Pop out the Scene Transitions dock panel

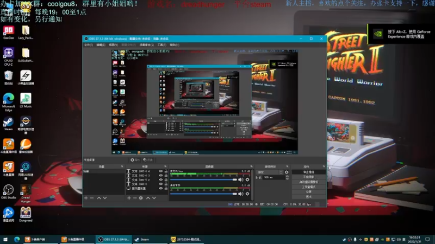point(288,166)
